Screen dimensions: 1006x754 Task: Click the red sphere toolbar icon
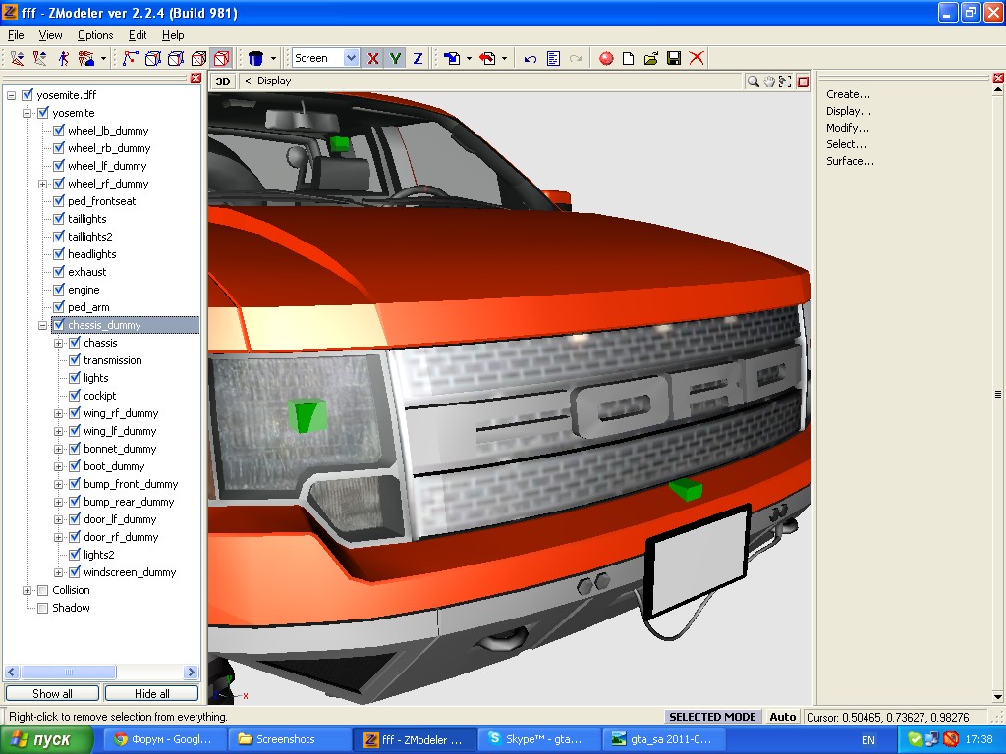click(606, 58)
